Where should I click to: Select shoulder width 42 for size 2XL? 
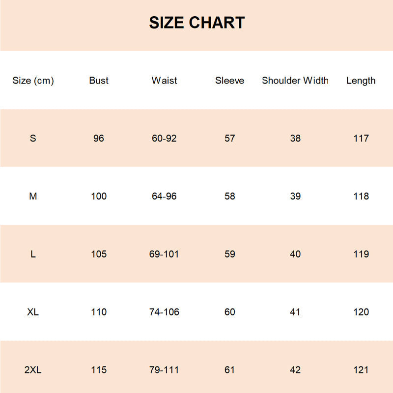click(x=295, y=370)
